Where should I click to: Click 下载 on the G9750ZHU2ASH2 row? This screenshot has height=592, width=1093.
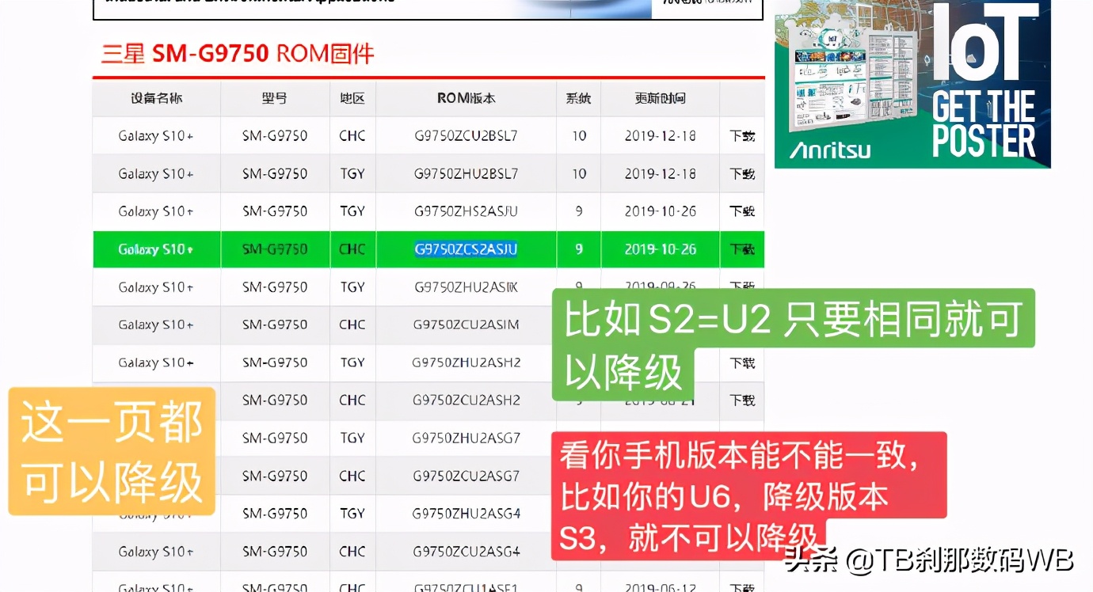(x=743, y=362)
